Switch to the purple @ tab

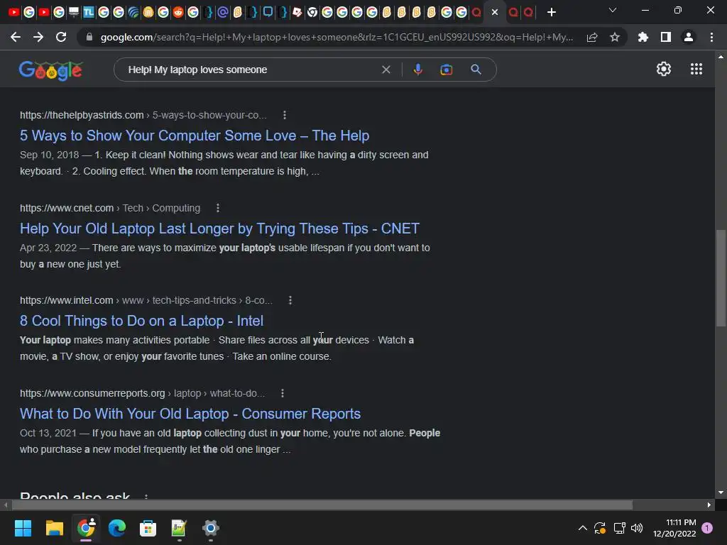(x=222, y=13)
